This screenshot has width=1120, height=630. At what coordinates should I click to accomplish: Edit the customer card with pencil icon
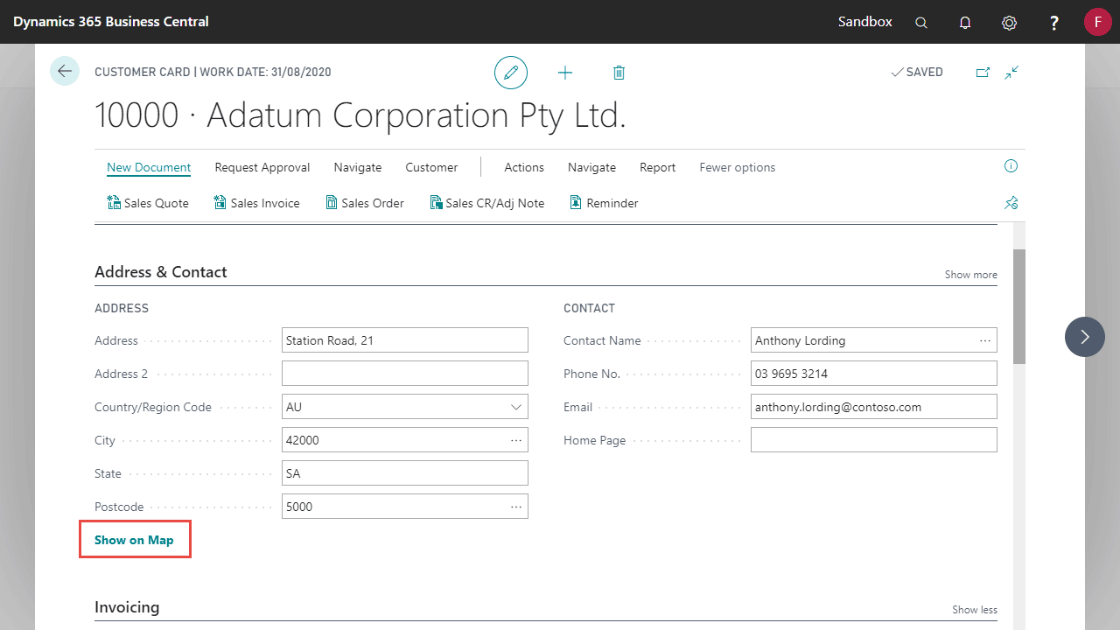pyautogui.click(x=511, y=73)
